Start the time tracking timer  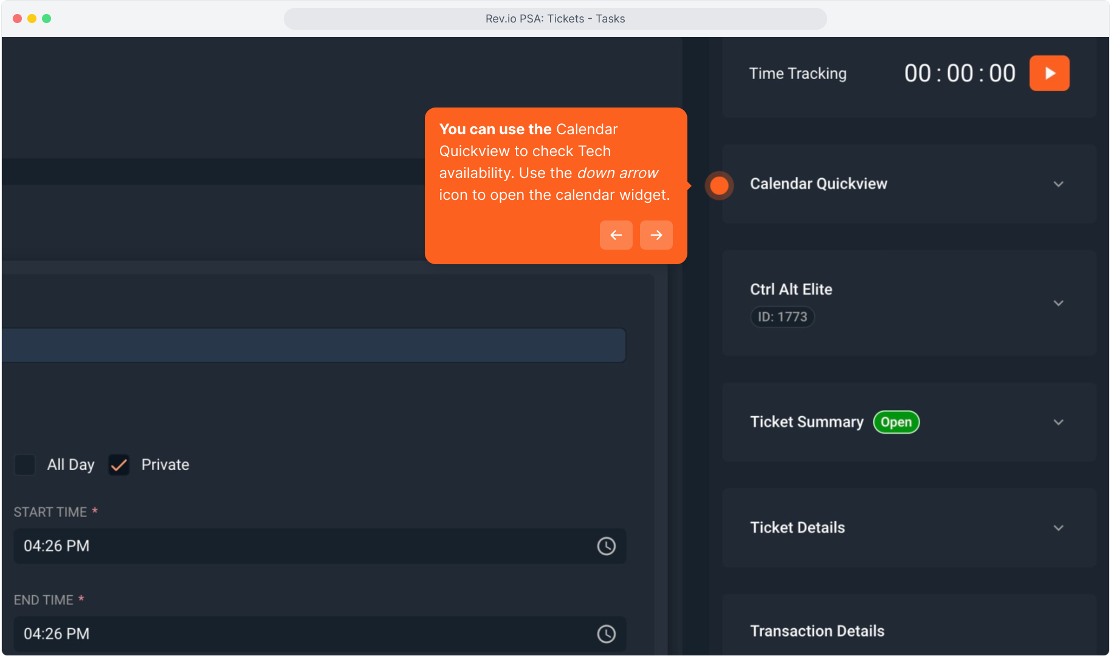1049,73
